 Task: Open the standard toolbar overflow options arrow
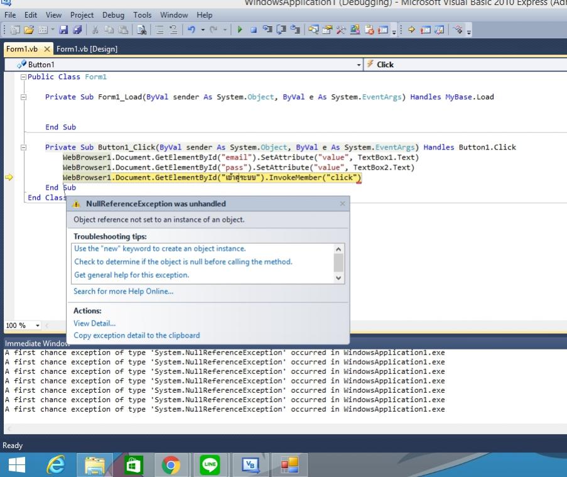pos(394,31)
